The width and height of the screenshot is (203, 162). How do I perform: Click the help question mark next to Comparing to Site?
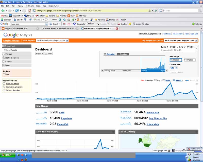coord(180,50)
